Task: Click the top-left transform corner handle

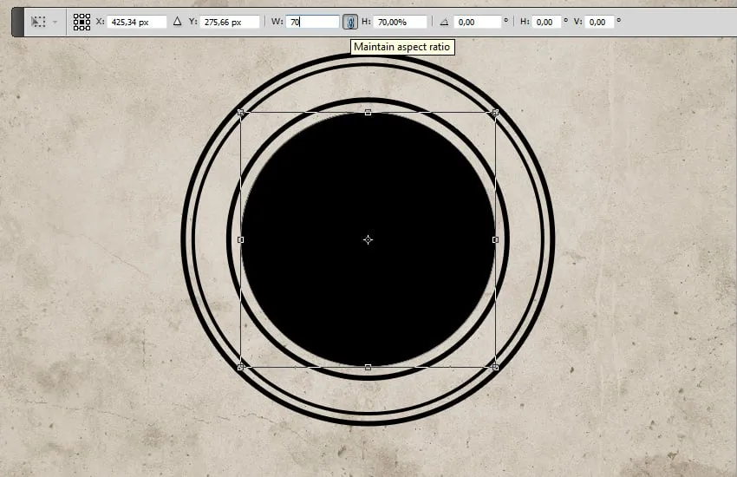Action: (241, 112)
